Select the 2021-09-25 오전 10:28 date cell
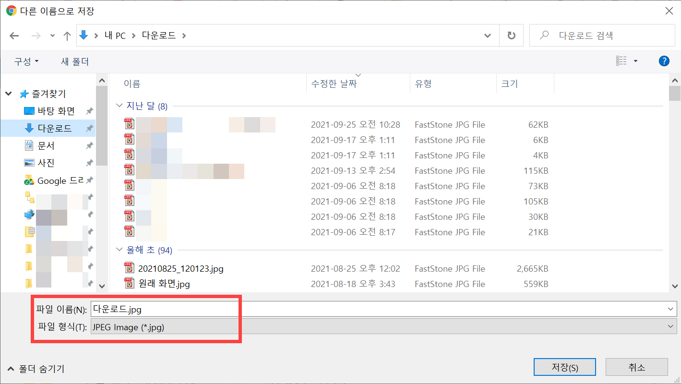Viewport: 681px width, 384px height. coord(356,125)
